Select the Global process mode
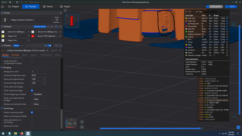This screenshot has width=242, height=136. 16,46
